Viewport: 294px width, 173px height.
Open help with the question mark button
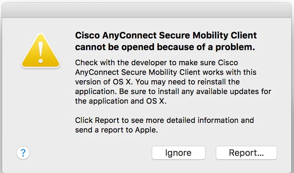pyautogui.click(x=23, y=153)
